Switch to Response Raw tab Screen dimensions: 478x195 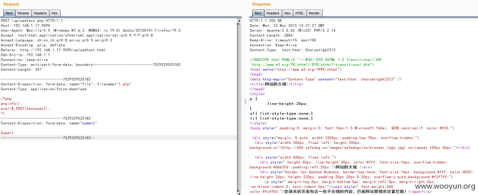coord(258,13)
